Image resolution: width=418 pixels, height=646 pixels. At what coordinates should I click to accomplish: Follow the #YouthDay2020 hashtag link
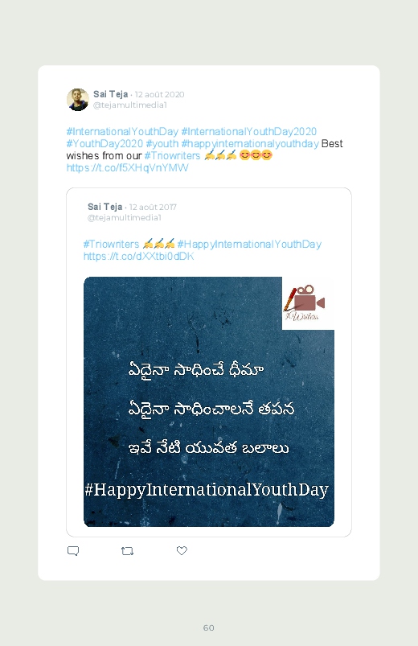pos(104,143)
